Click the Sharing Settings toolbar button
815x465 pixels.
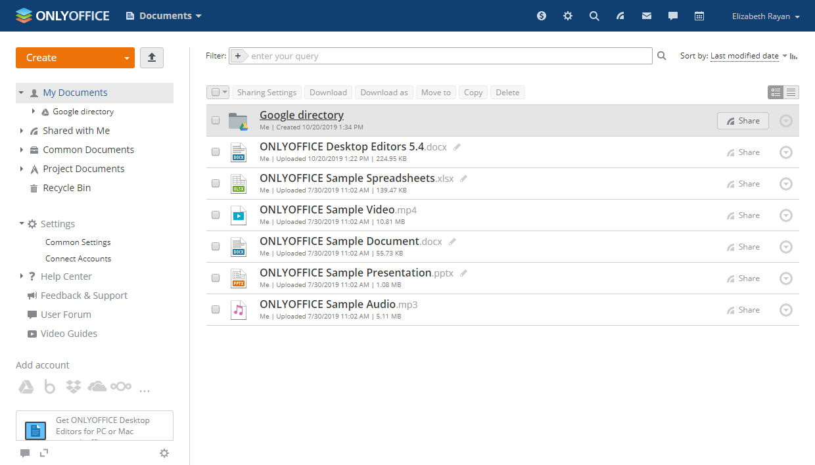click(x=267, y=93)
